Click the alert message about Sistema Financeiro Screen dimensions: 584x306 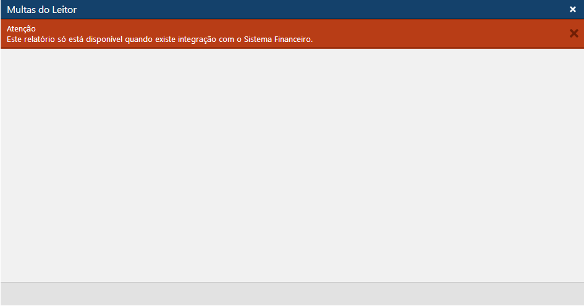(x=160, y=39)
